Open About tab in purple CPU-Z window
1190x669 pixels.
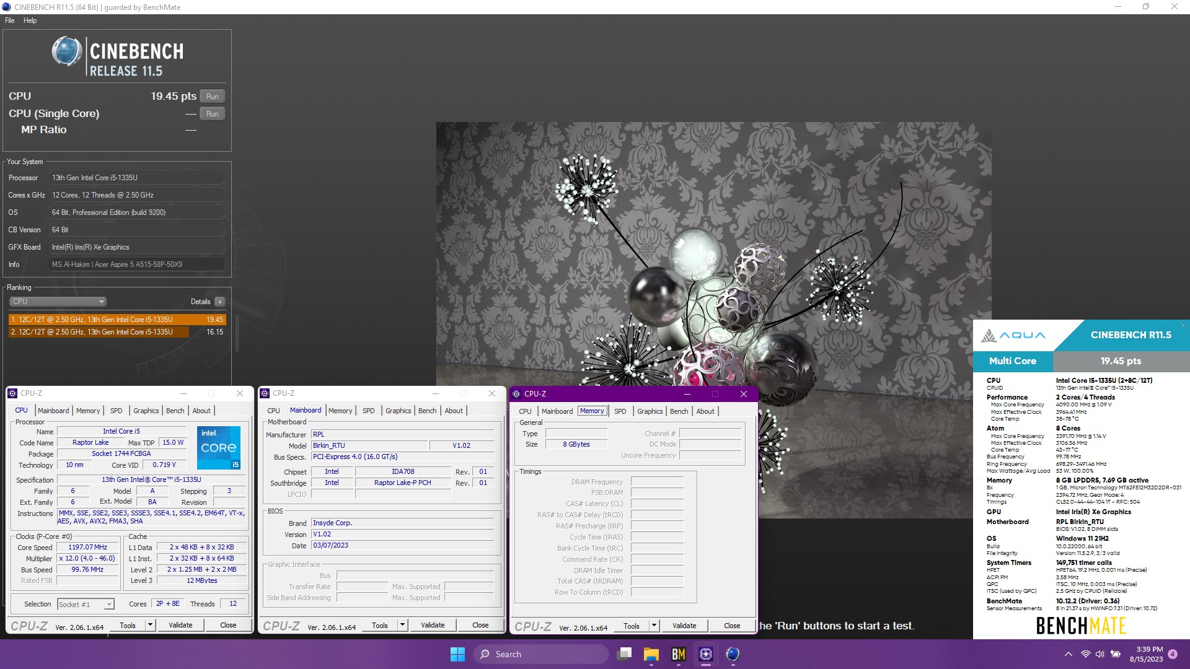(705, 411)
